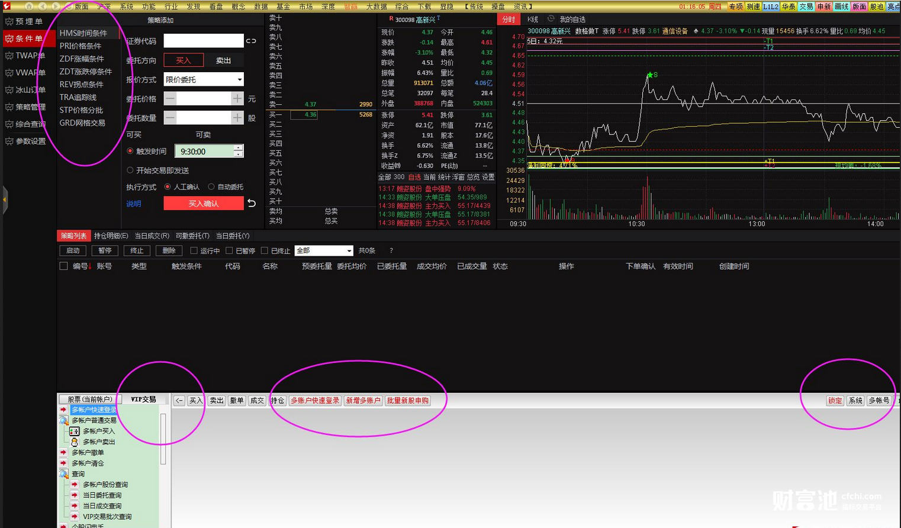Open the 预埋单 sidebar item

click(28, 21)
